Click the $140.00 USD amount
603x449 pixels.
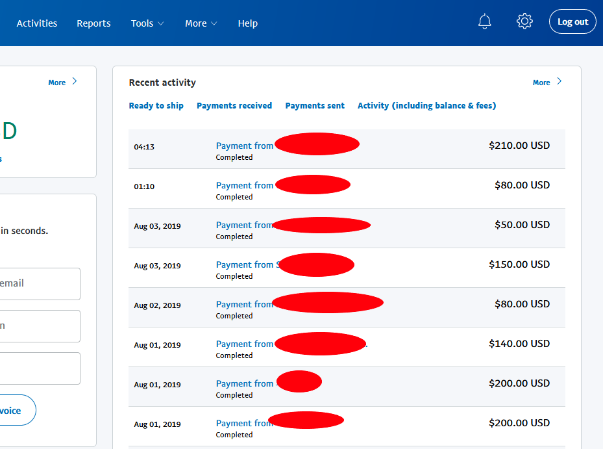[519, 344]
